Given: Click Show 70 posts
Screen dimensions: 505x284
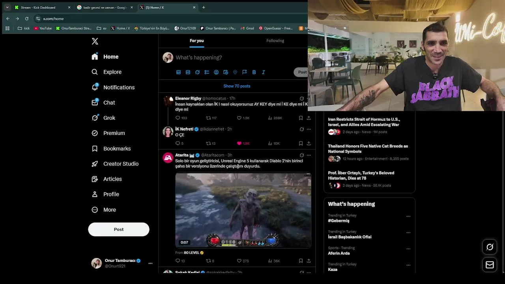Looking at the screenshot, I should pyautogui.click(x=237, y=86).
